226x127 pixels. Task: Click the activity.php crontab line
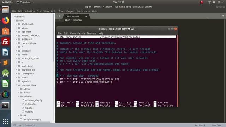click(x=88, y=79)
